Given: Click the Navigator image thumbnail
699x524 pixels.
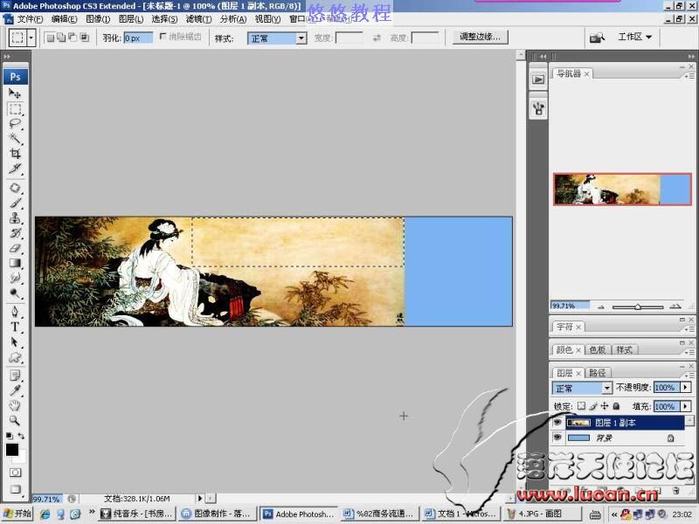Looking at the screenshot, I should pyautogui.click(x=622, y=190).
